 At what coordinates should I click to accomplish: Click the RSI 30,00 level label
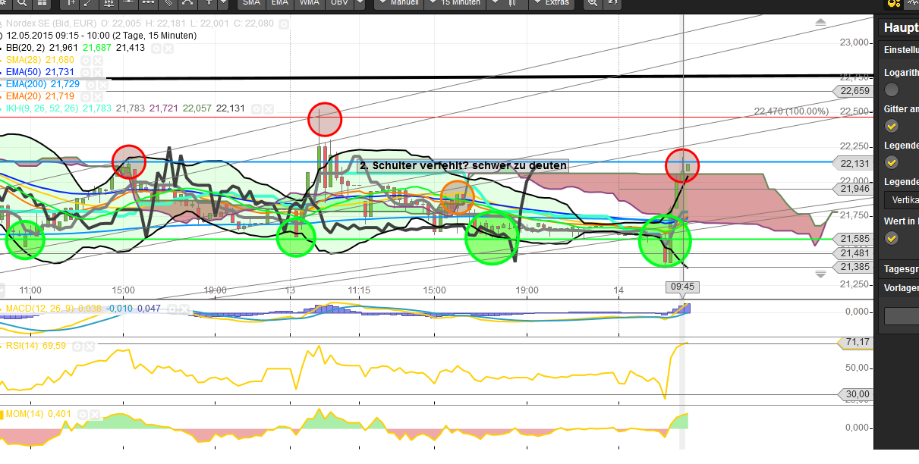(x=855, y=394)
